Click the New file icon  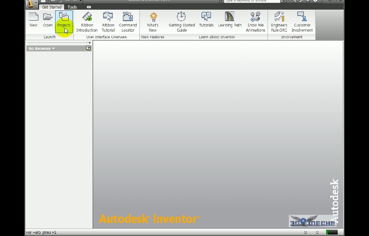tap(34, 20)
